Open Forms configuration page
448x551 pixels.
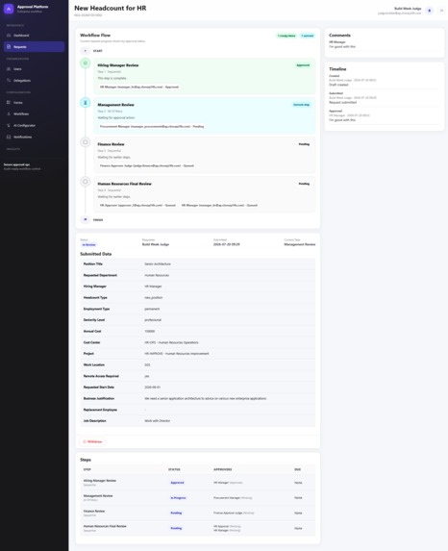[34, 103]
